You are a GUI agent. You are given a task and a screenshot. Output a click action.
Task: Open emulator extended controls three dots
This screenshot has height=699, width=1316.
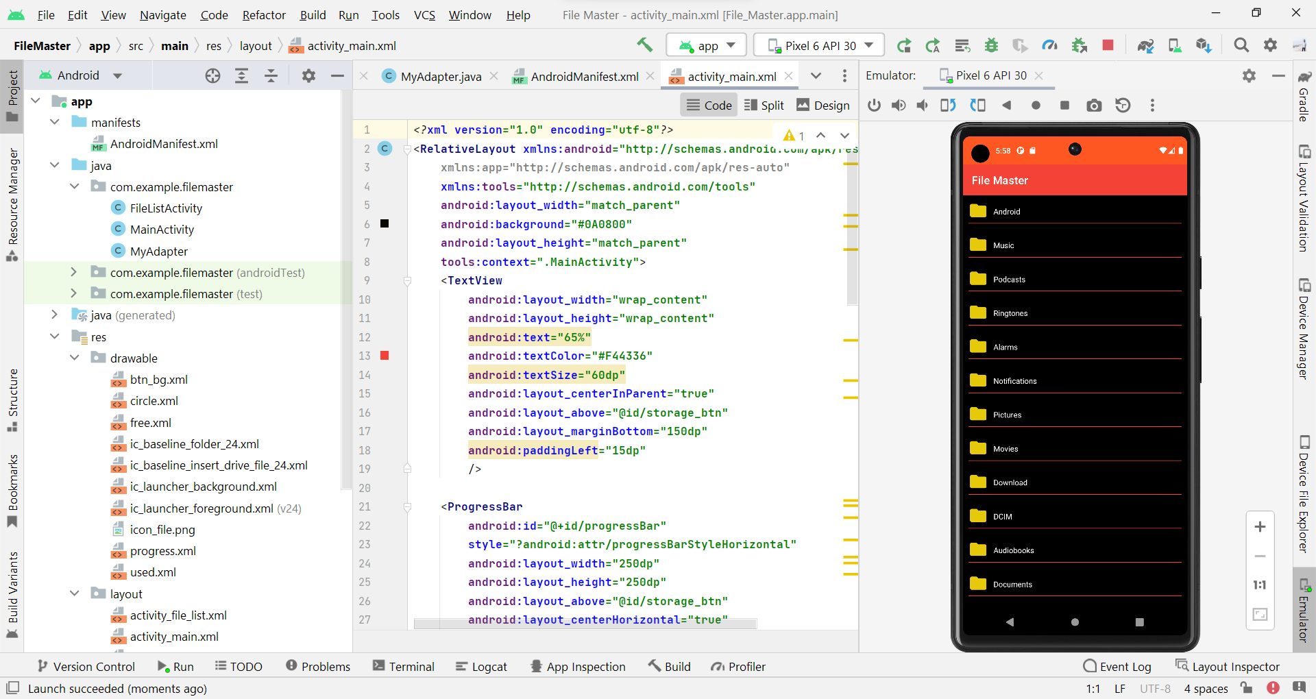(x=1152, y=106)
